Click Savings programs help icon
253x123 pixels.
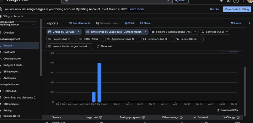coord(143,117)
